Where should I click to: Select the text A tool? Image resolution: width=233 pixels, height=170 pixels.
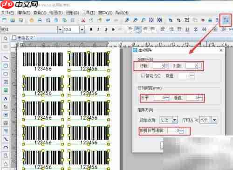click(x=6, y=99)
